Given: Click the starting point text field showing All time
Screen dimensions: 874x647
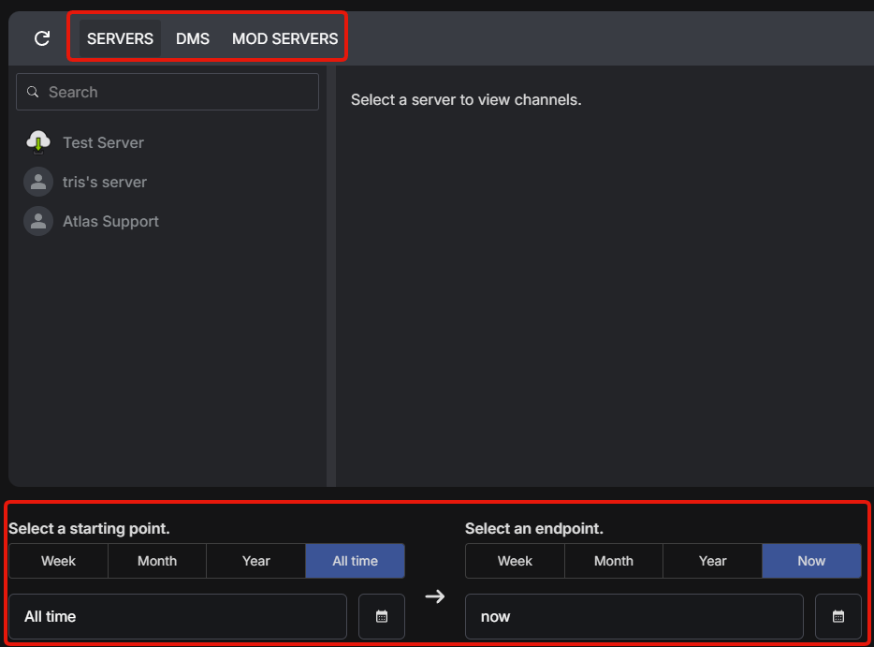Looking at the screenshot, I should [x=178, y=616].
